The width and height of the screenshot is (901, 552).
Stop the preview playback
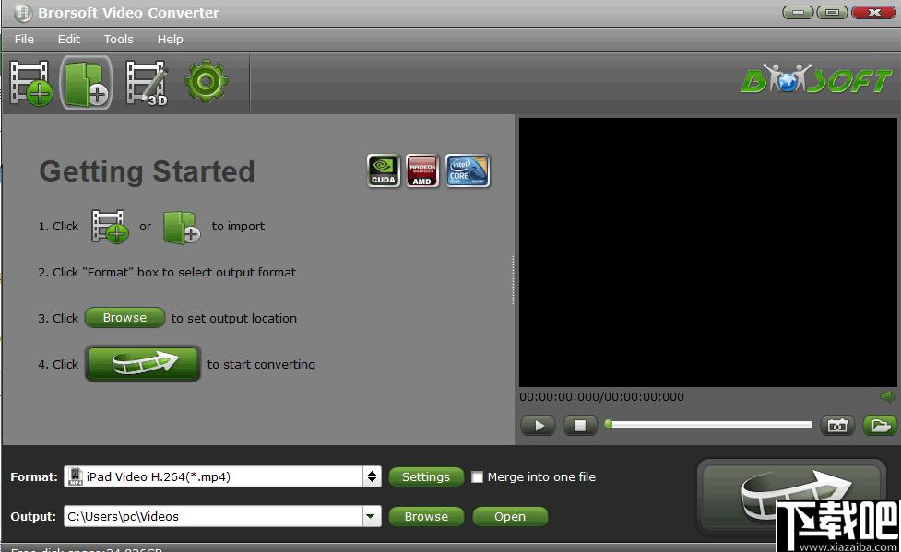[x=580, y=426]
